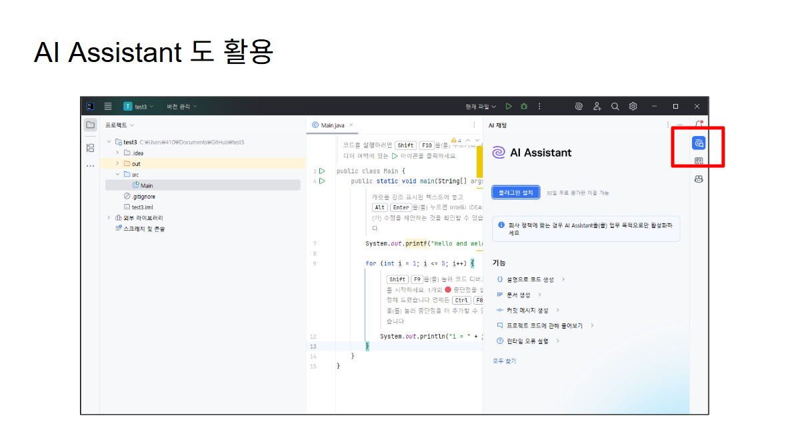Open IDE settings gear
Image resolution: width=788 pixels, height=436 pixels.
pyautogui.click(x=633, y=107)
